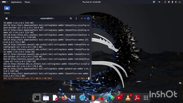Click the green battery tray icon
Image resolution: width=183 pixels, height=103 pixels.
[x=180, y=2]
